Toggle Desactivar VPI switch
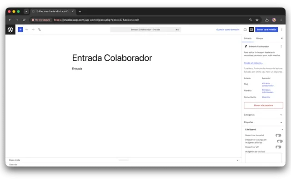 pos(278,147)
